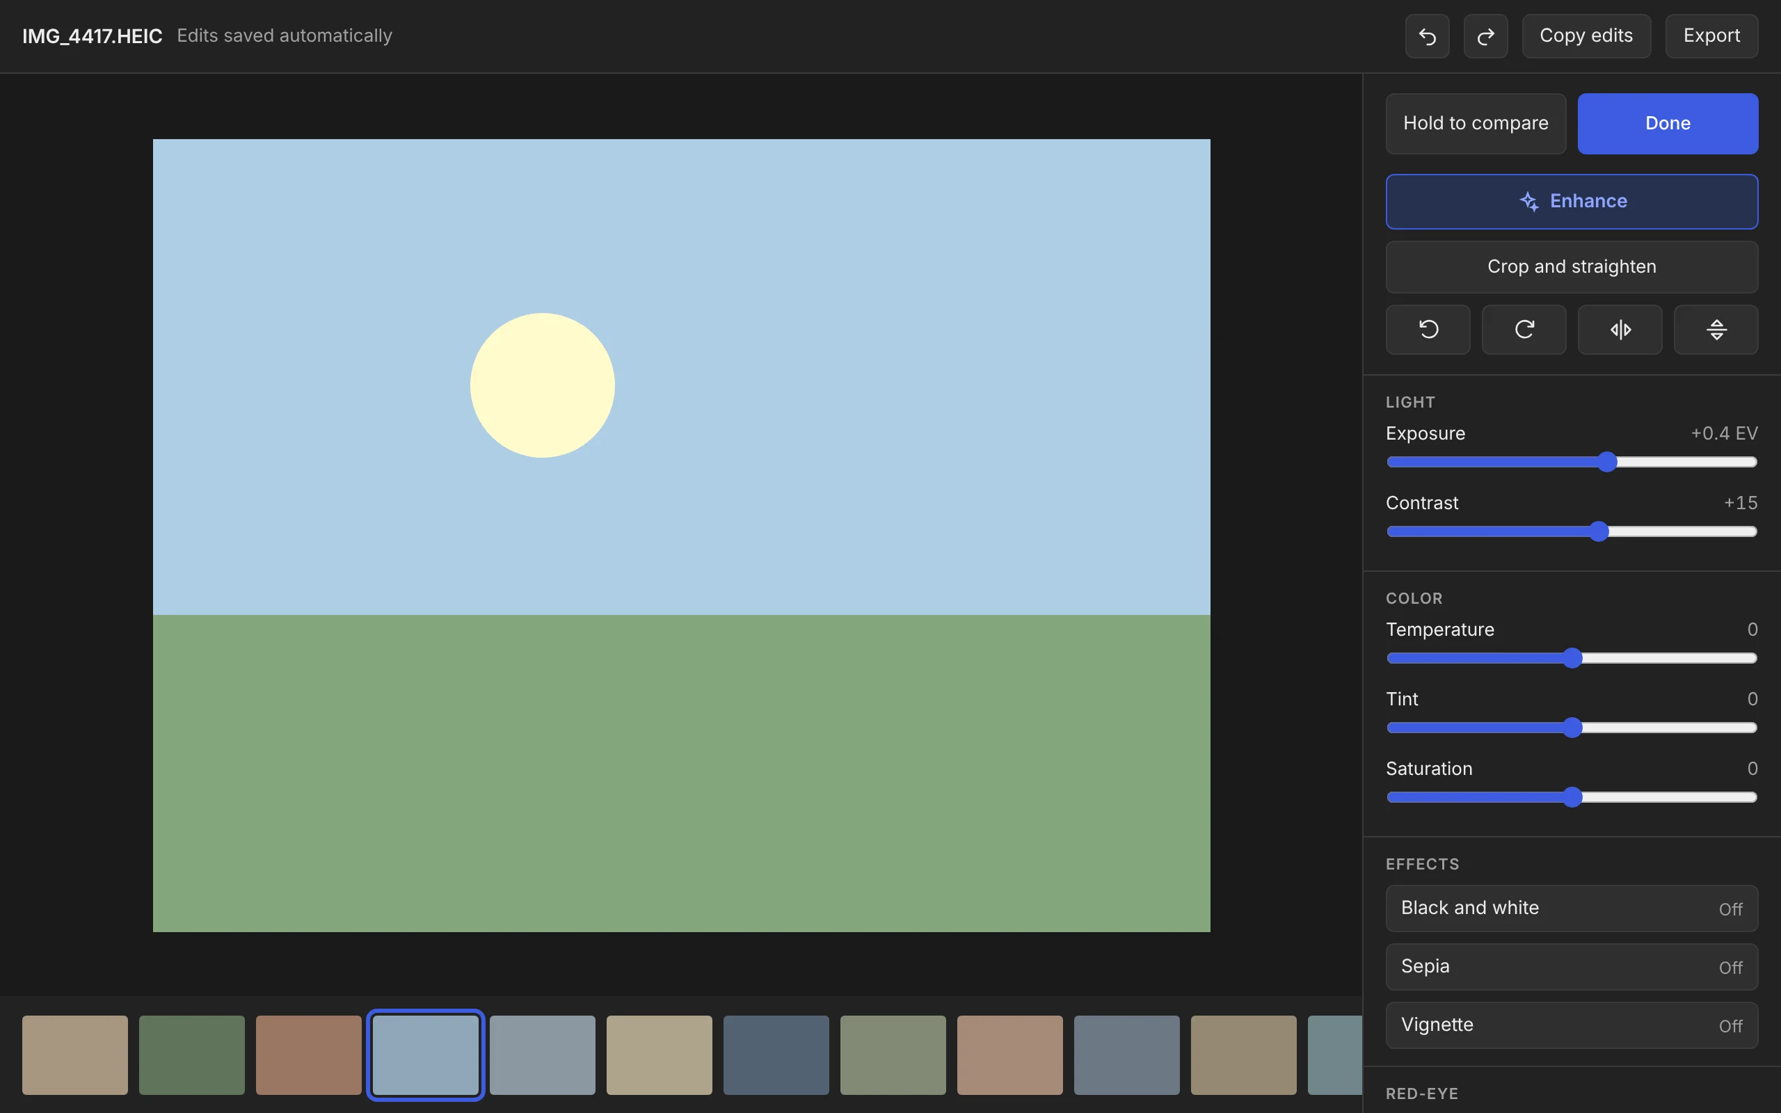Image resolution: width=1781 pixels, height=1113 pixels.
Task: Click the +0.4 EV exposure value
Action: pos(1725,433)
